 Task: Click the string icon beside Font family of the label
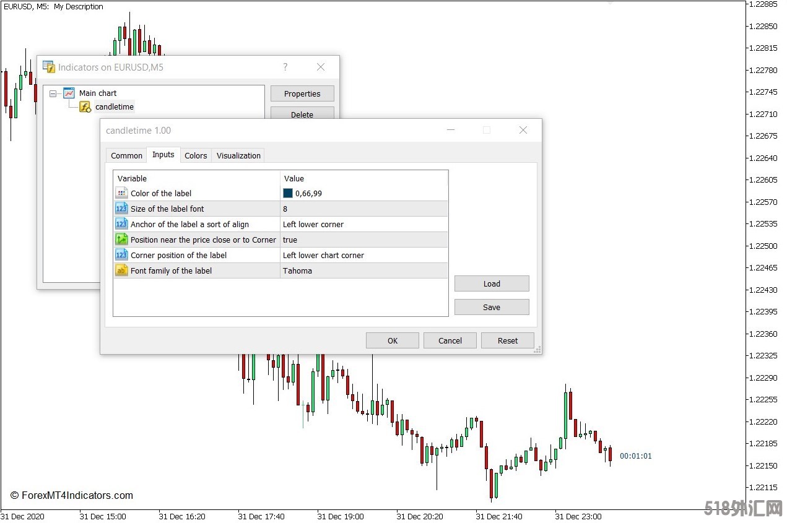[121, 270]
